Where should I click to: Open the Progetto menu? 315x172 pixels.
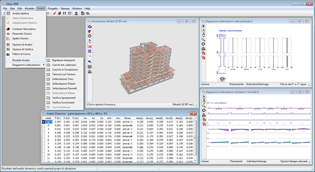(x=52, y=8)
